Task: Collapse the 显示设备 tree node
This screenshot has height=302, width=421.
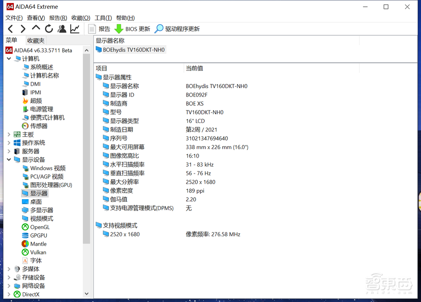Action: pyautogui.click(x=8, y=159)
